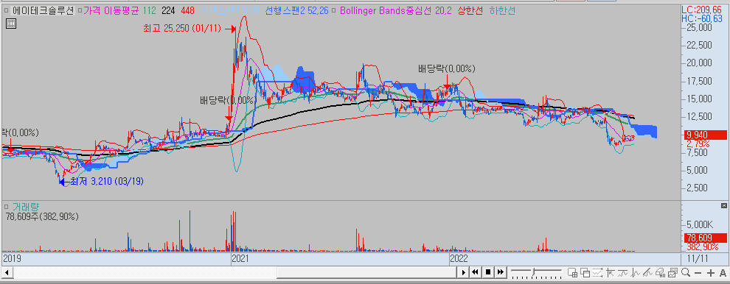Select the 2022 time axis label
Screen dimensions: 730x284
[x=459, y=258]
